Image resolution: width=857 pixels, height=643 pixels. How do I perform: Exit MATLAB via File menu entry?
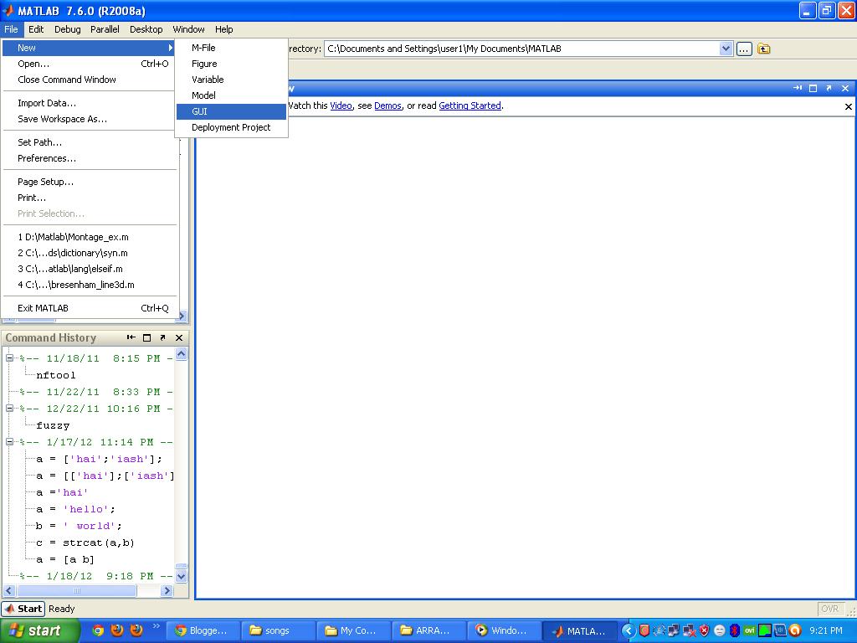(x=90, y=308)
